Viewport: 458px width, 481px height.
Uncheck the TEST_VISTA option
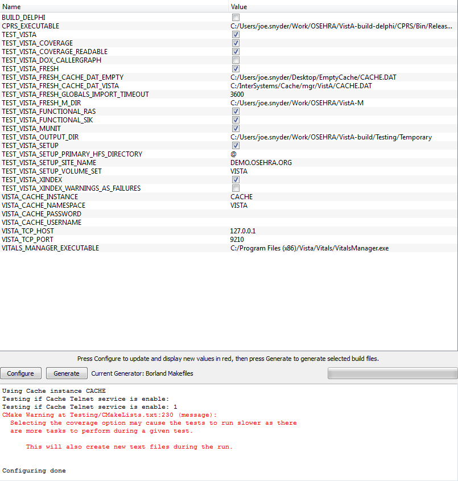(x=236, y=35)
